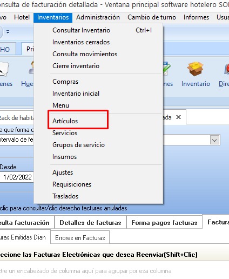Open the Consulta facturación tab
The width and height of the screenshot is (229, 279).
[26, 223]
